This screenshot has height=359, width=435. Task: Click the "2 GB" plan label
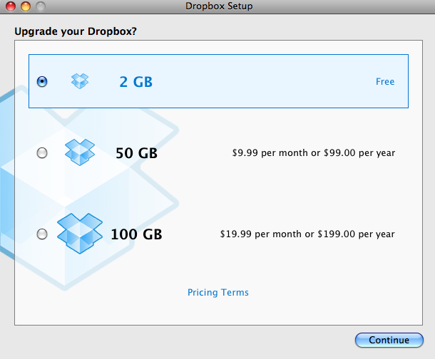(x=136, y=82)
